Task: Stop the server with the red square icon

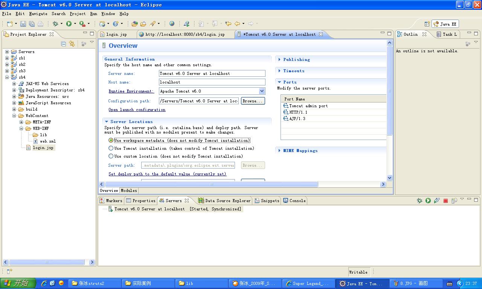Action: pos(445,201)
